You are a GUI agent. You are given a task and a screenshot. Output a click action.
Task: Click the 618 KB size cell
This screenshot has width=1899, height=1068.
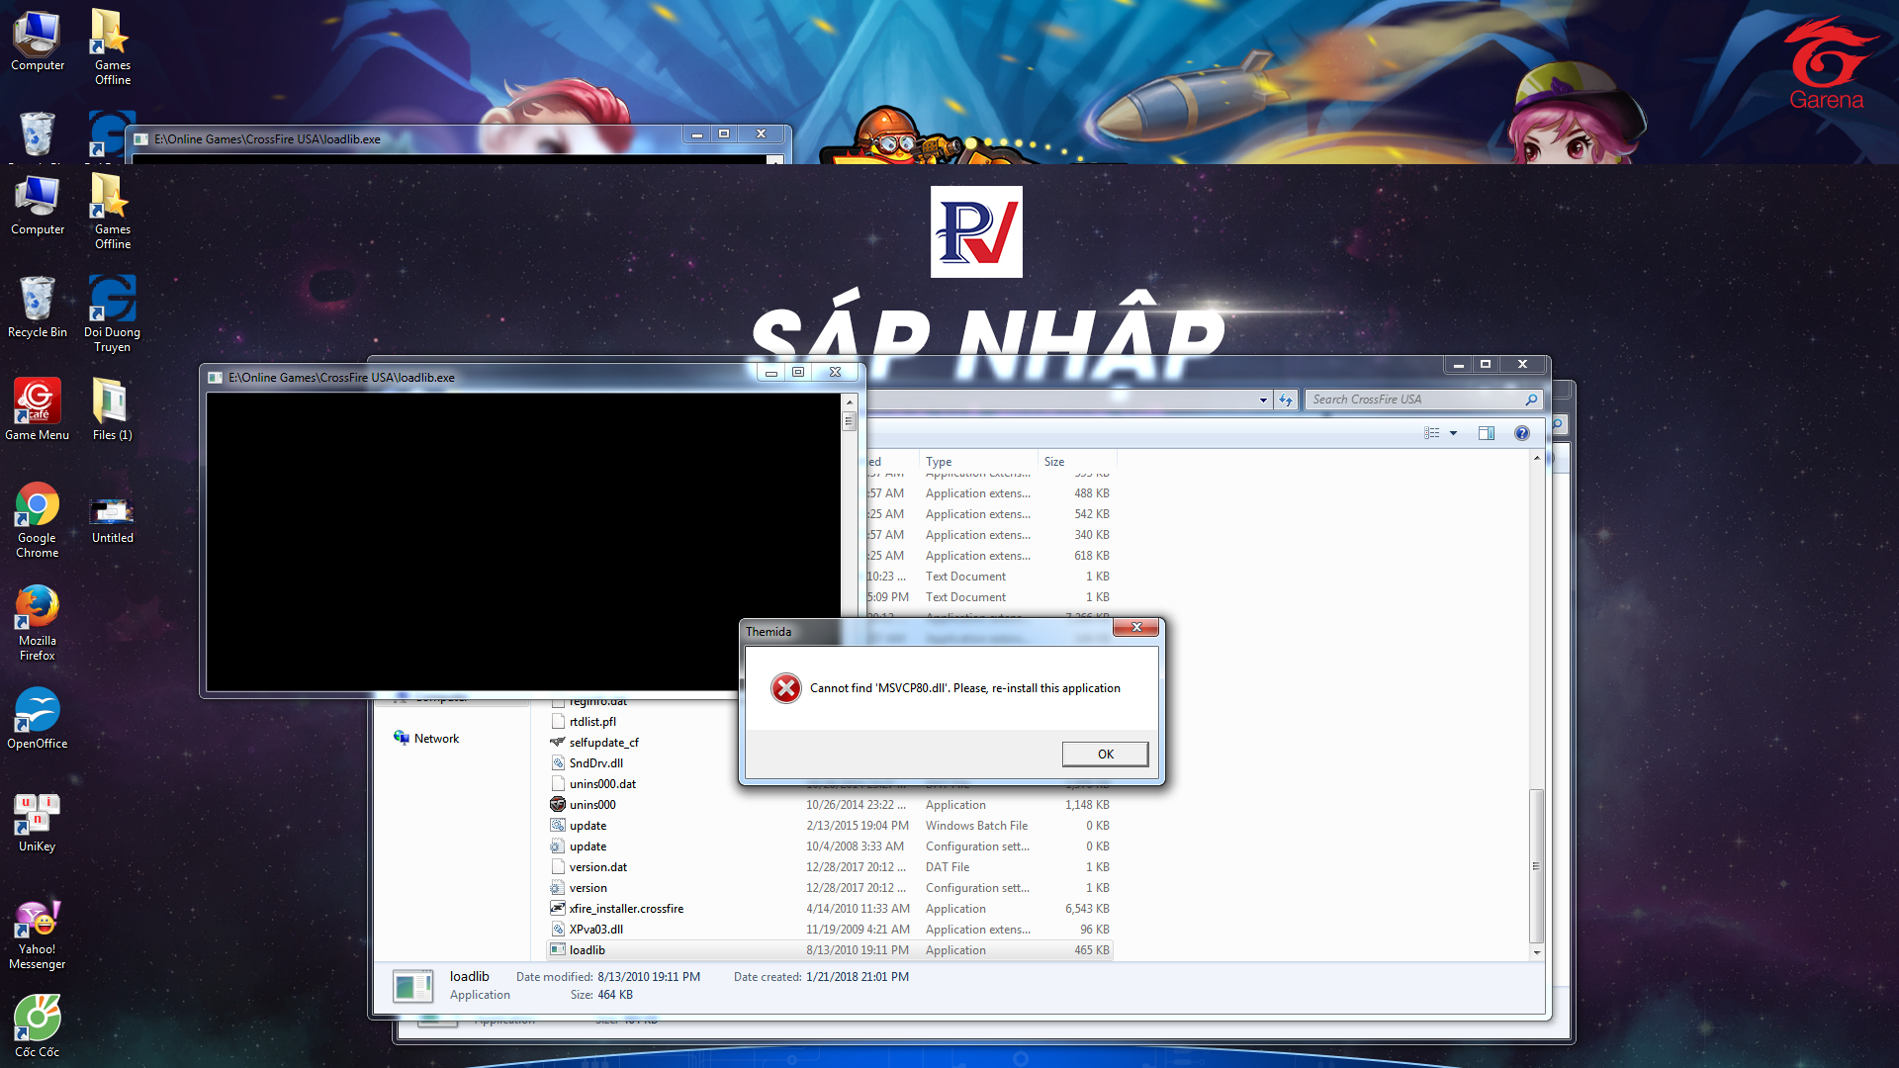click(x=1092, y=556)
